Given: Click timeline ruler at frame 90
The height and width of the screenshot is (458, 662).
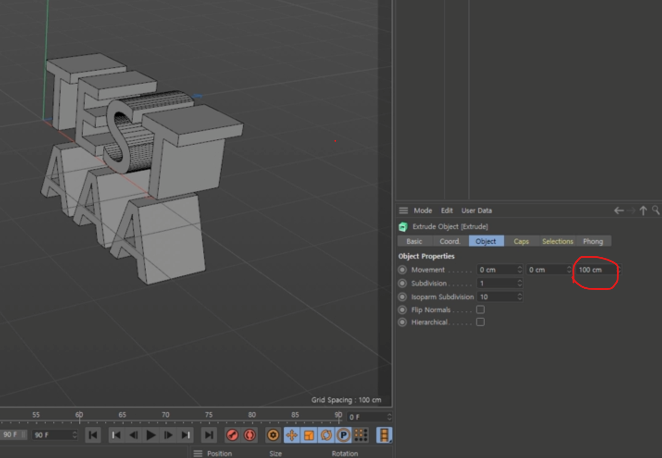Looking at the screenshot, I should point(338,415).
